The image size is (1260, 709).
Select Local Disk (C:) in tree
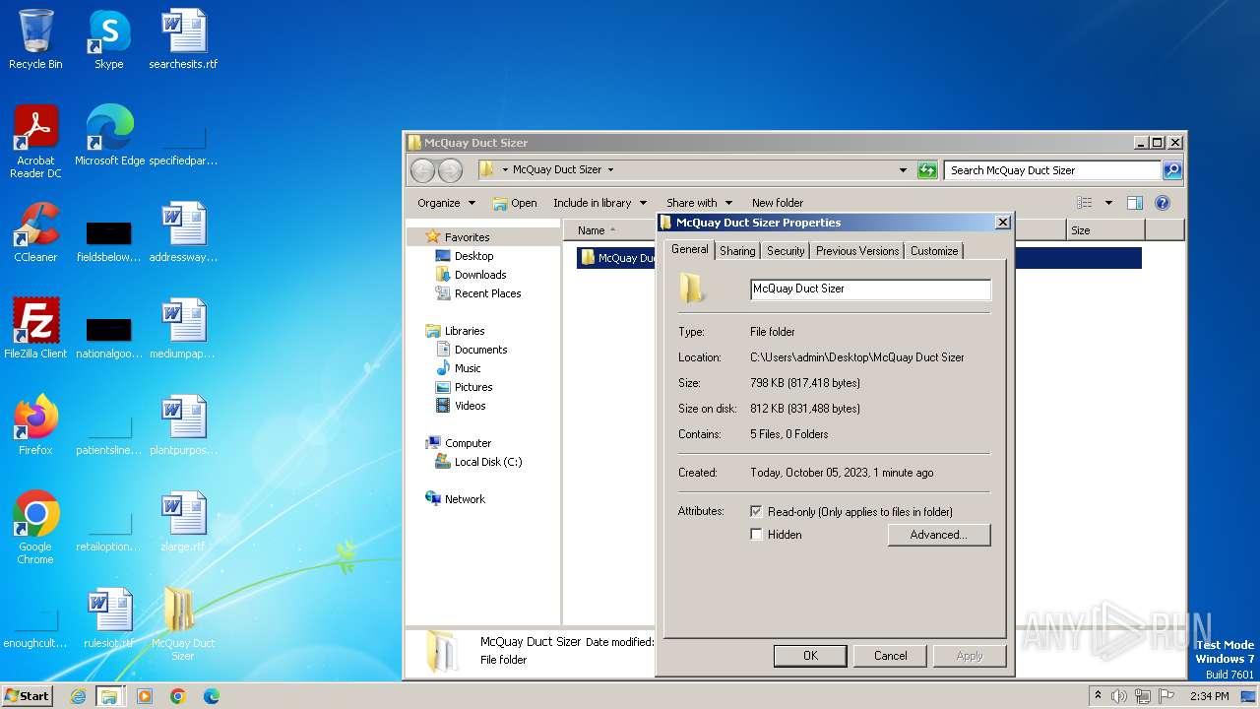coord(478,462)
